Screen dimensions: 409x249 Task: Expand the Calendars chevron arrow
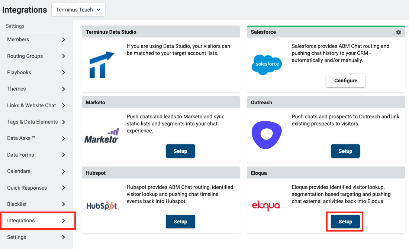pos(63,171)
